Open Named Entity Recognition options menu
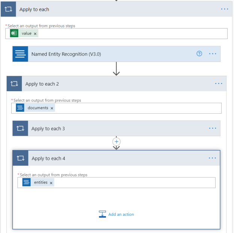234x233 pixels. (213, 54)
